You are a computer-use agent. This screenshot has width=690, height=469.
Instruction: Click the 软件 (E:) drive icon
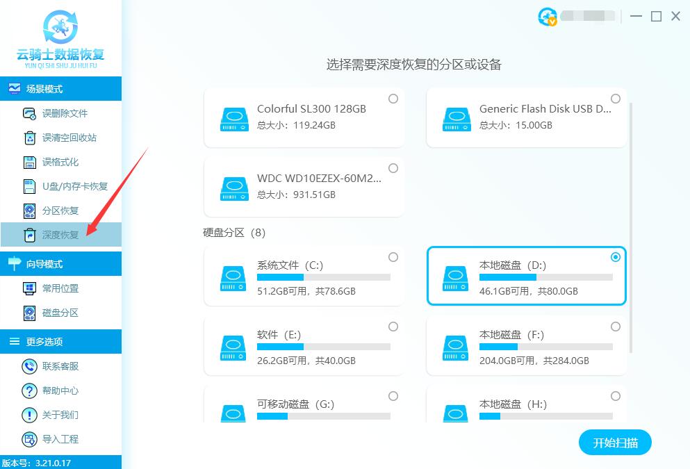coord(233,348)
